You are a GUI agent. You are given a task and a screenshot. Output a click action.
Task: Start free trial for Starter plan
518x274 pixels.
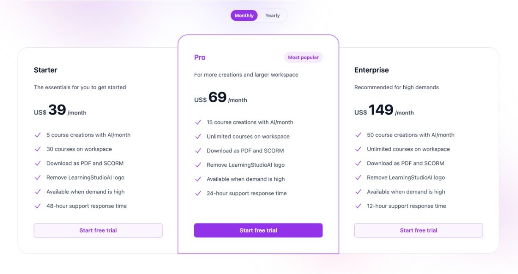[x=98, y=230]
